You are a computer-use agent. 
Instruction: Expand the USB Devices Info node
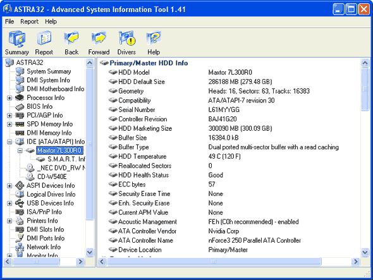coord(9,203)
